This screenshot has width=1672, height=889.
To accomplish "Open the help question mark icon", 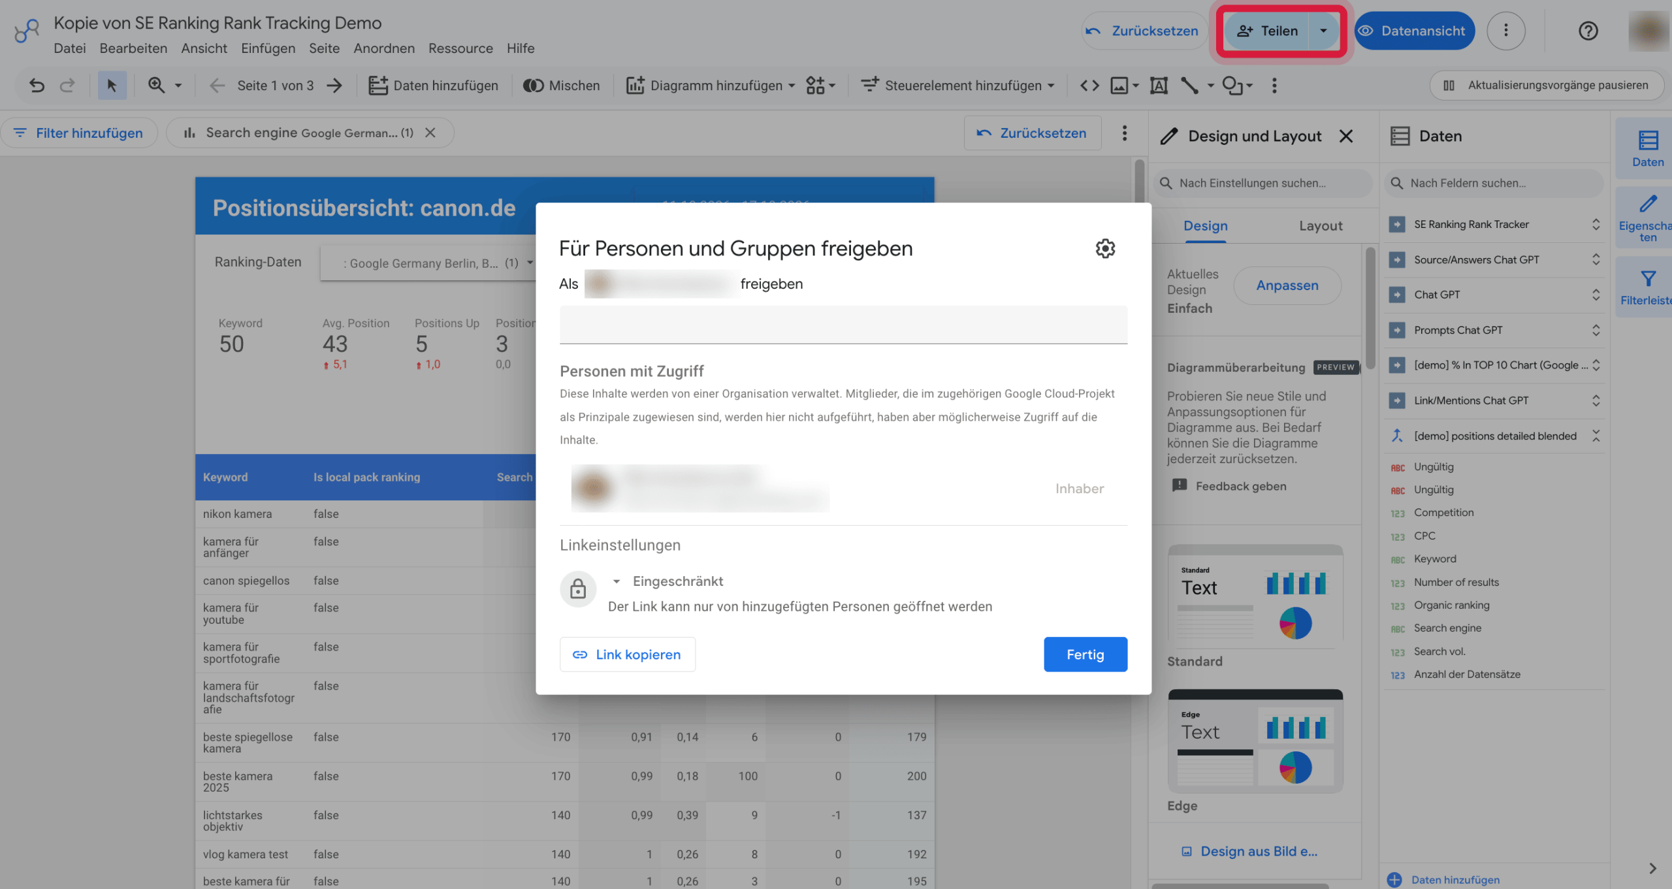I will tap(1588, 31).
